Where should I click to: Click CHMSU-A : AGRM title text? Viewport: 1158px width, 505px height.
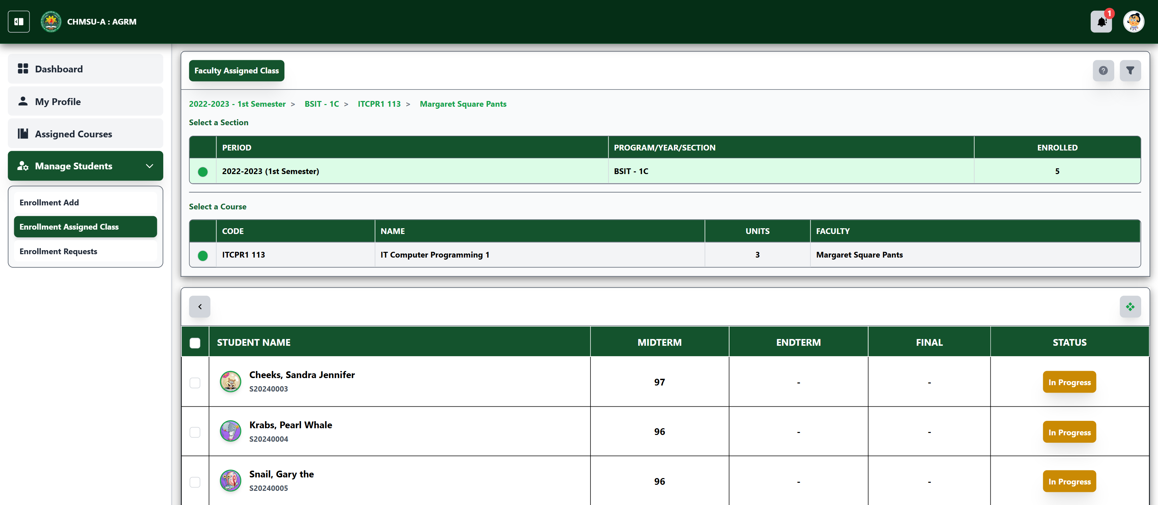coord(102,22)
